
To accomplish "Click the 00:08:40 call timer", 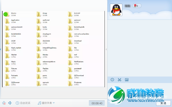I will (x=97, y=103).
